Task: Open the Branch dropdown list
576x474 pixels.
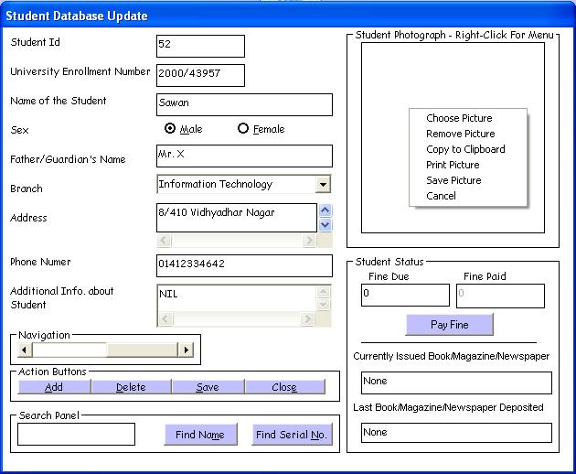Action: click(323, 185)
